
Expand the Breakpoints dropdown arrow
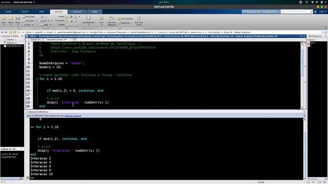(x=89, y=25)
